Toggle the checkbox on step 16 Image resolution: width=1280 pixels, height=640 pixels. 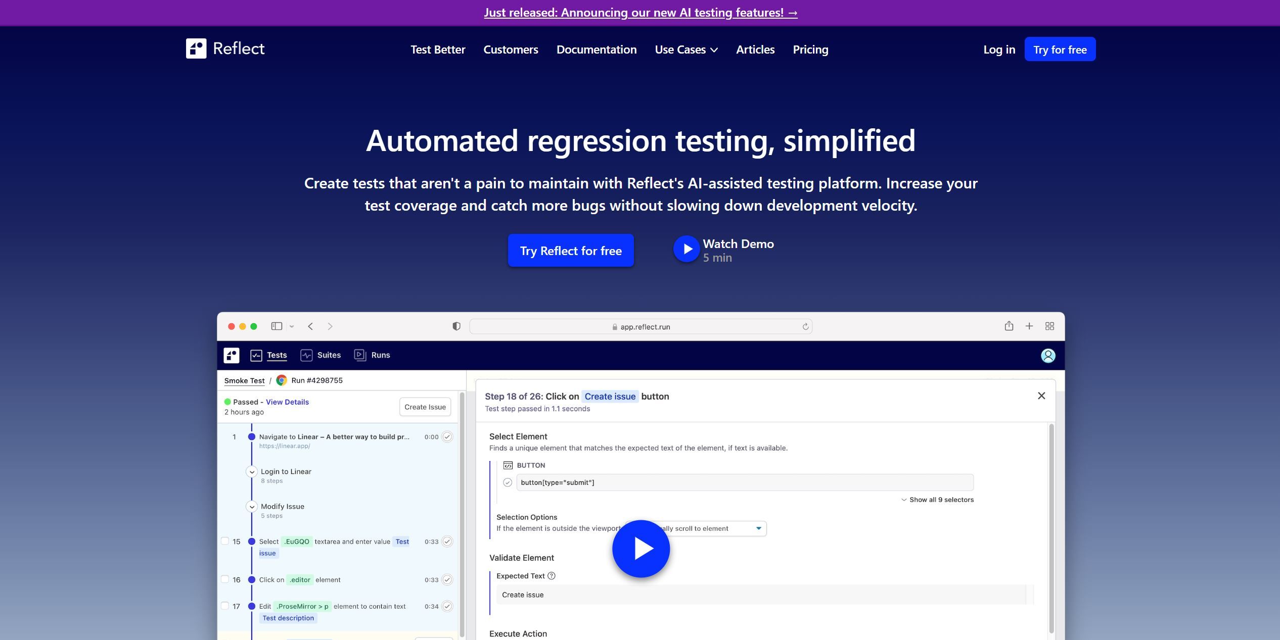224,579
